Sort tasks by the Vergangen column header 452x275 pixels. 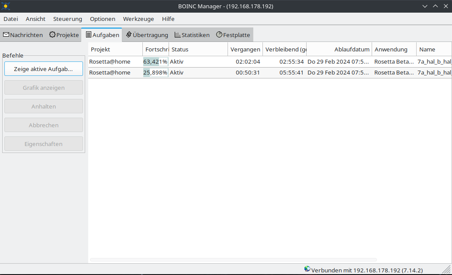click(245, 49)
